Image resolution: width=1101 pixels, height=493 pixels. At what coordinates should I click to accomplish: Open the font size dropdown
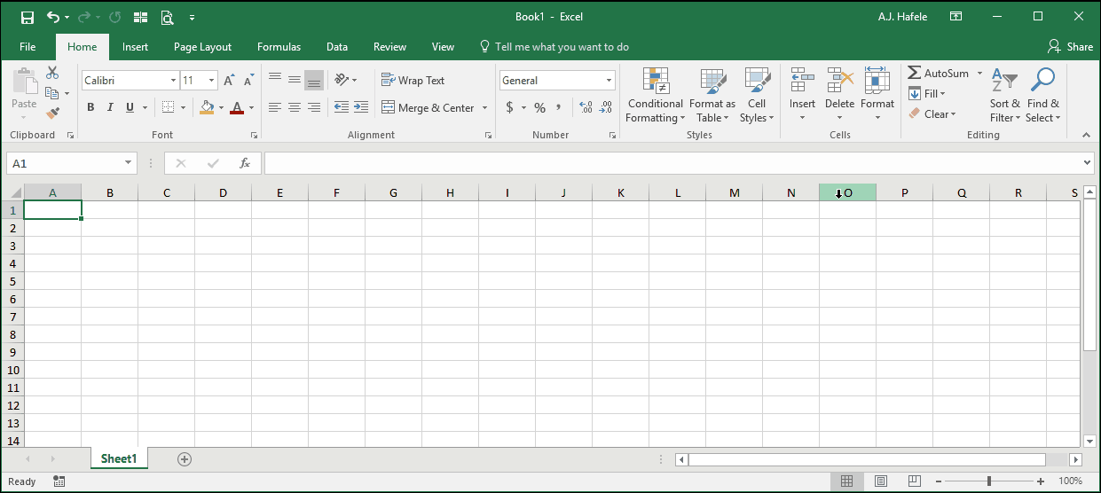tap(211, 81)
